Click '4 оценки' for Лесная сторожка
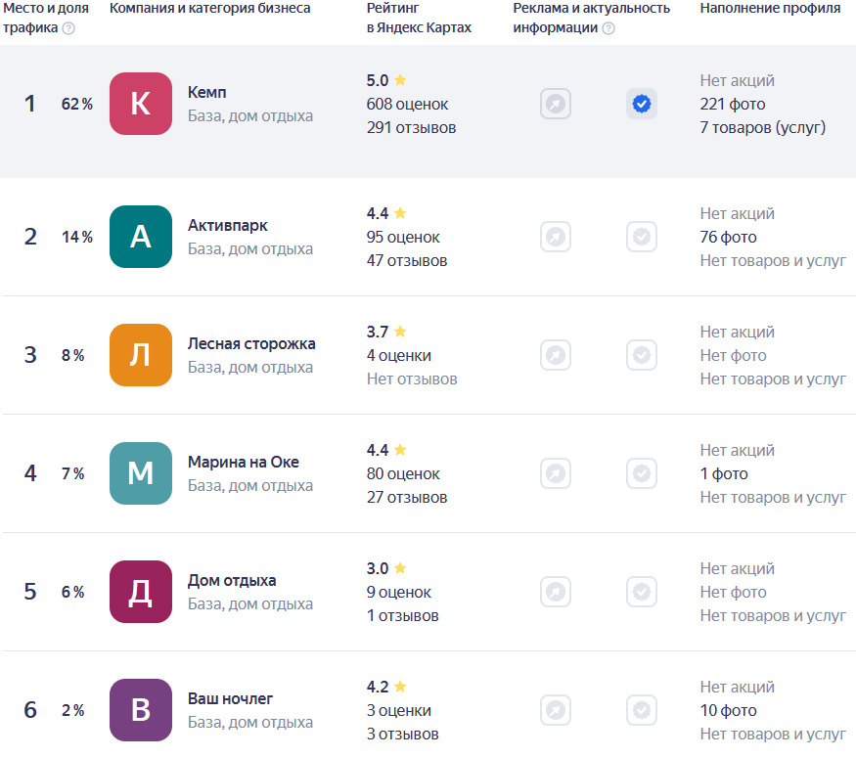Image resolution: width=856 pixels, height=758 pixels. [x=398, y=355]
